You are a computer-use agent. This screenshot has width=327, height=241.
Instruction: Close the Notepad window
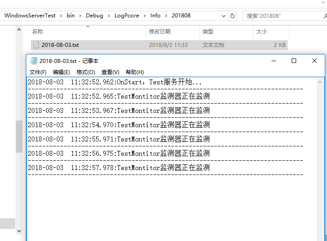pos(314,61)
